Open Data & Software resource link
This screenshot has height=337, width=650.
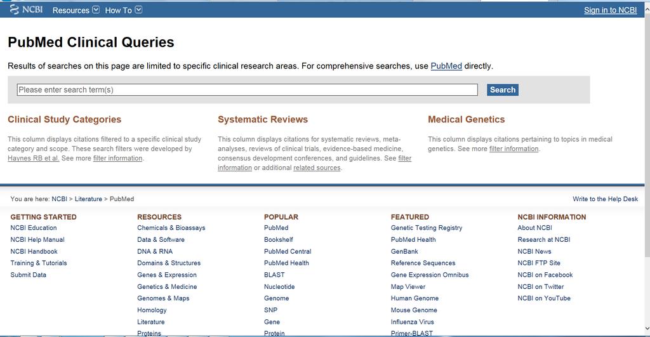[161, 240]
